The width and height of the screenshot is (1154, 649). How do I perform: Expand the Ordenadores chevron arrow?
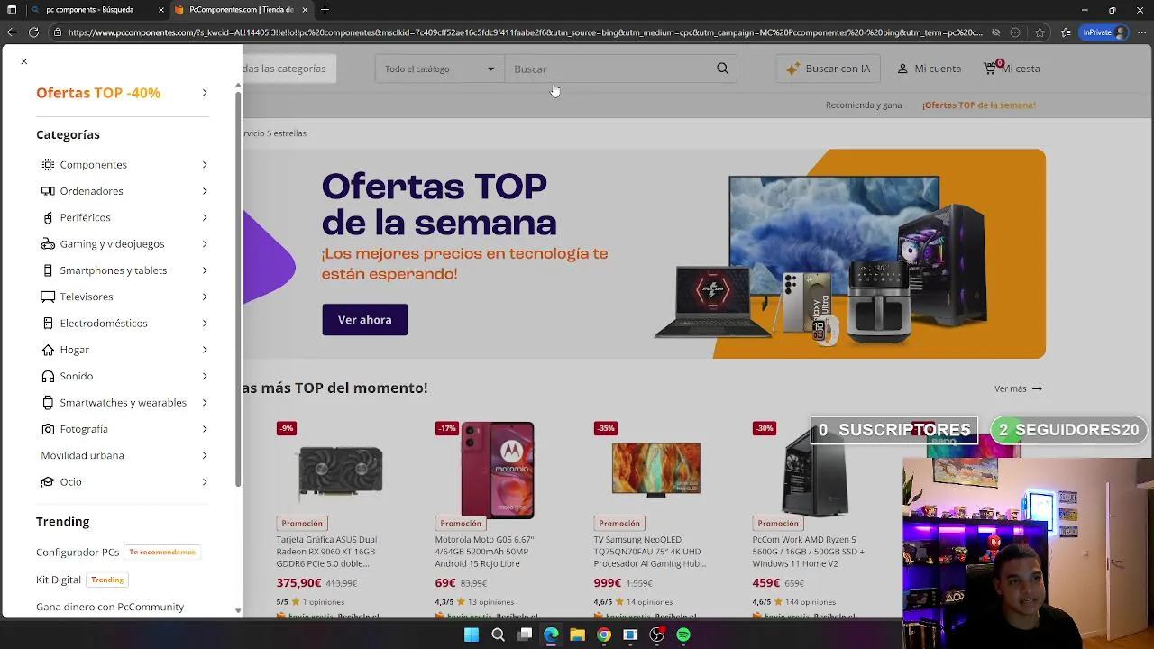pos(205,191)
